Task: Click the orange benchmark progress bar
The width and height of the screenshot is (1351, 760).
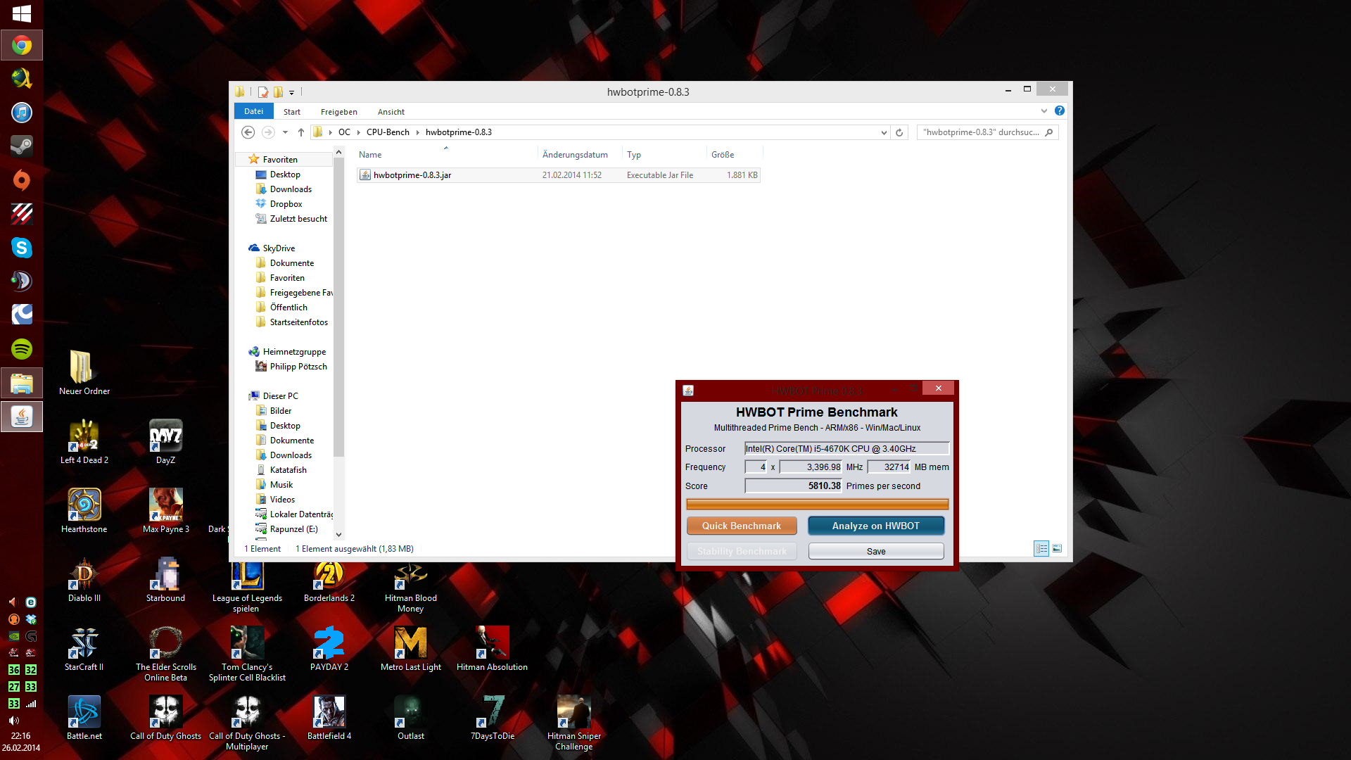Action: click(817, 504)
